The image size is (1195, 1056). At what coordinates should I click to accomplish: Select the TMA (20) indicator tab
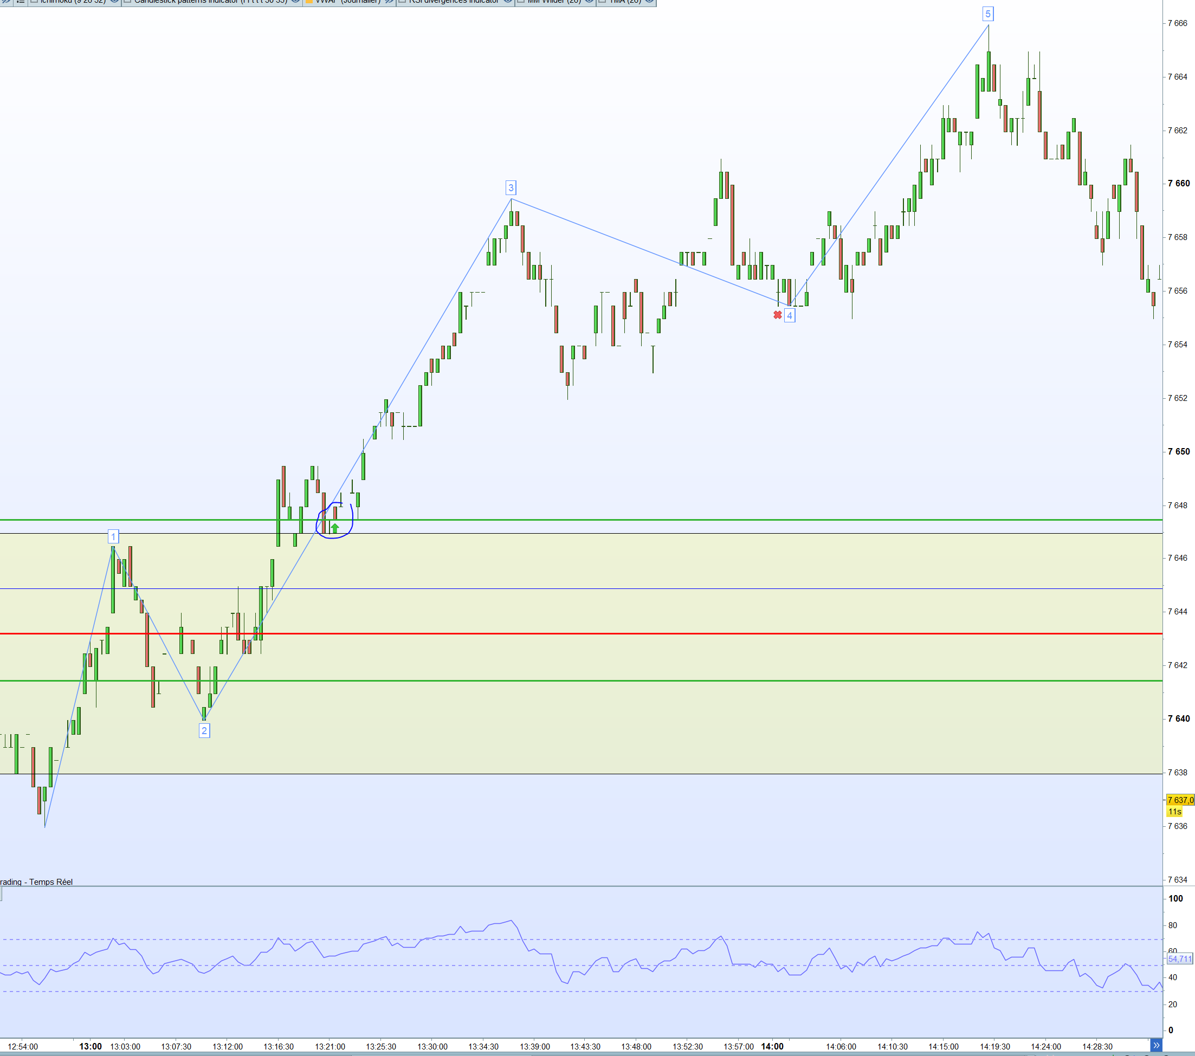click(x=625, y=2)
